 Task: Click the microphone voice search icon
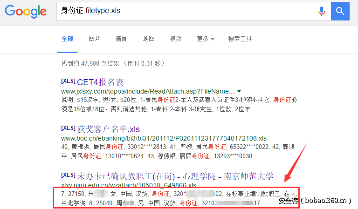point(322,11)
